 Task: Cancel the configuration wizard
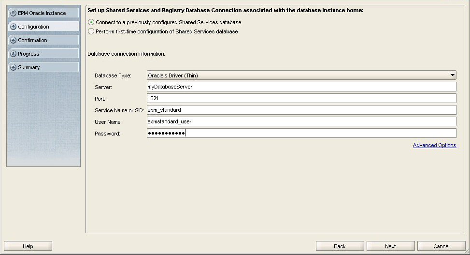click(x=441, y=246)
